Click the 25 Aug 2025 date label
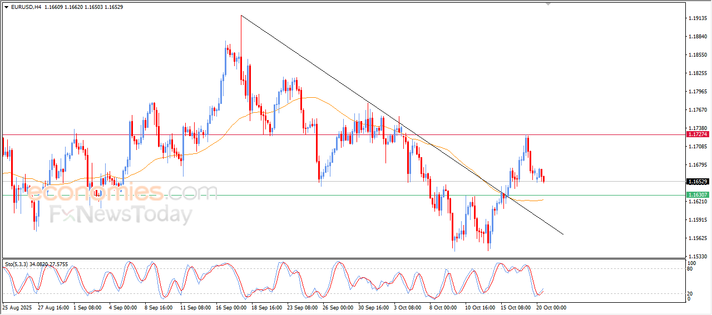 click(17, 307)
